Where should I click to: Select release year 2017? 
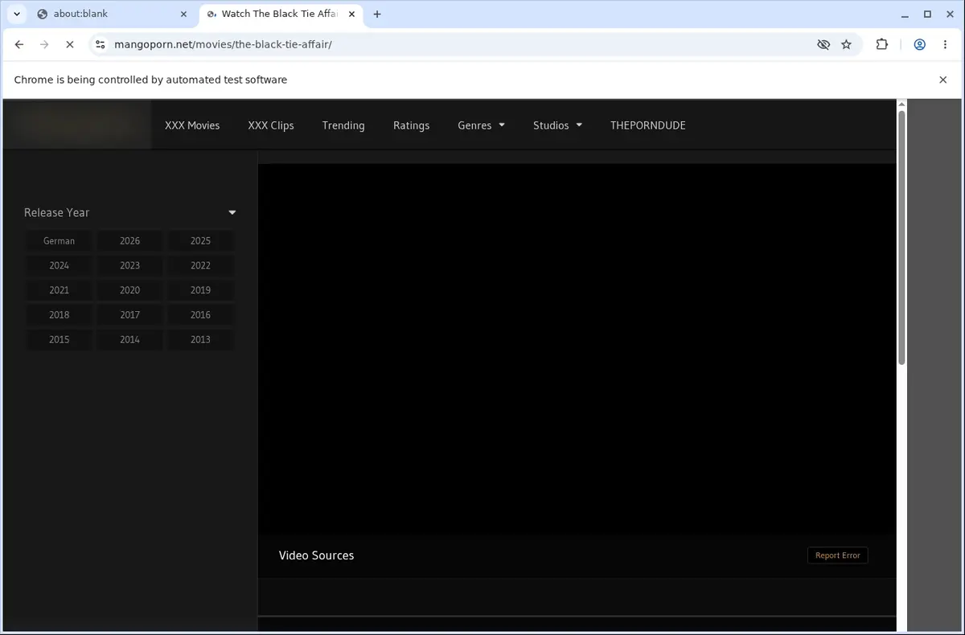(x=129, y=315)
